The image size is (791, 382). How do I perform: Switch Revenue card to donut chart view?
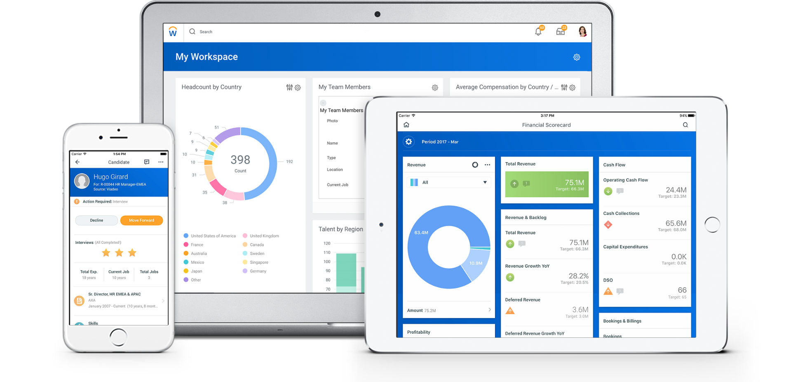pyautogui.click(x=475, y=165)
